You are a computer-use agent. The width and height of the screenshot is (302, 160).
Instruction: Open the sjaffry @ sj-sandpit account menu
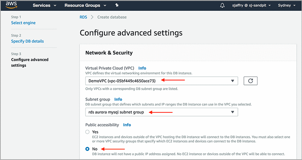point(251,5)
